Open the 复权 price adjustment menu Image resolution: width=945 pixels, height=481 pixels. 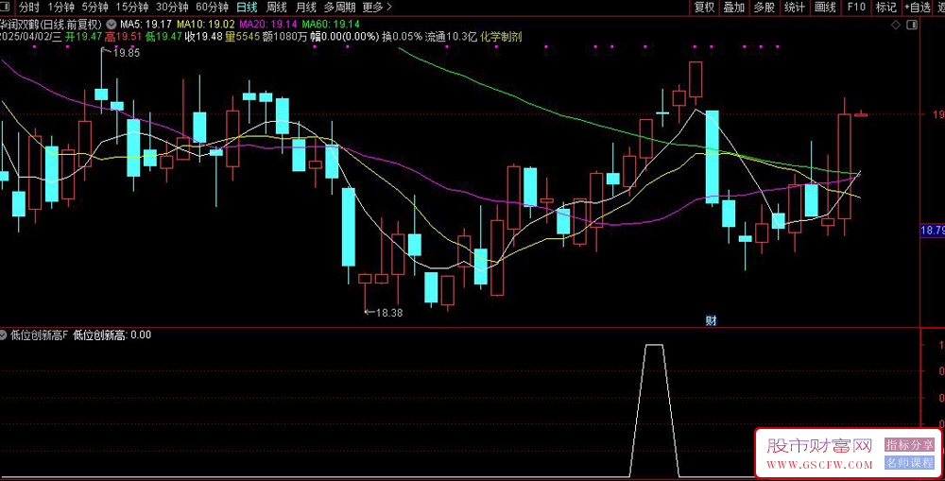pos(704,8)
